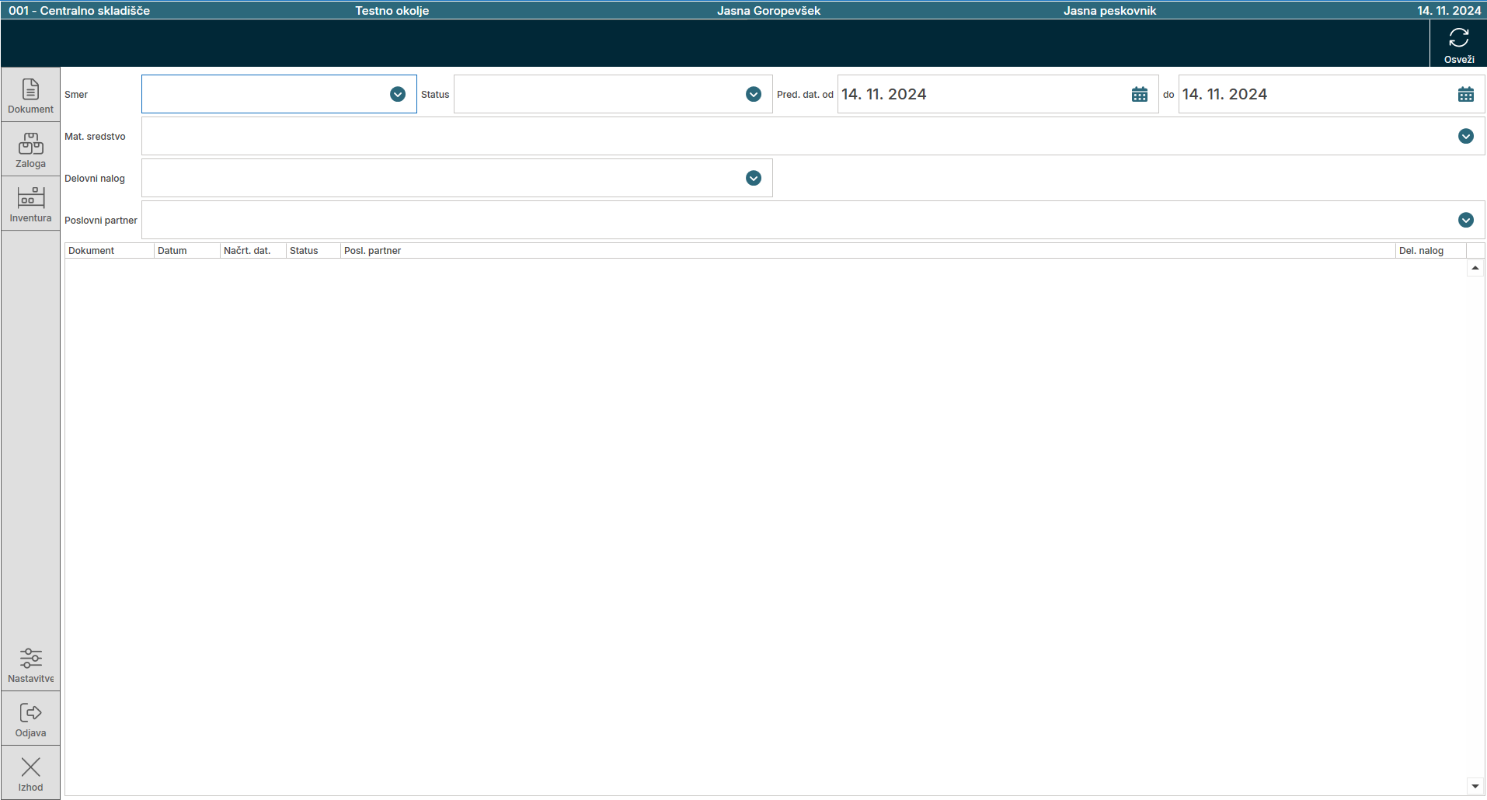Open the Dokument section in sidebar
The image size is (1487, 800).
30,96
